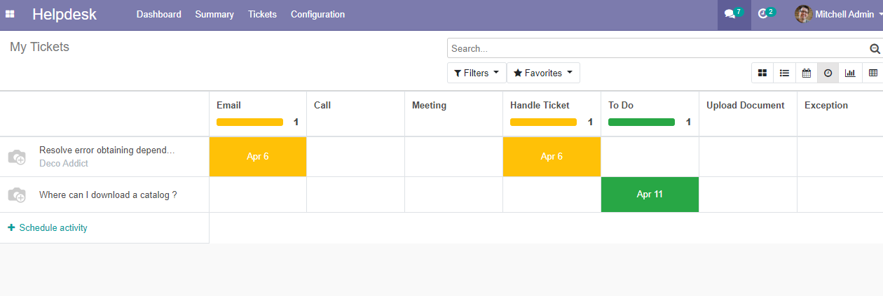Open the Configuration menu
Image resolution: width=883 pixels, height=296 pixels.
click(317, 14)
